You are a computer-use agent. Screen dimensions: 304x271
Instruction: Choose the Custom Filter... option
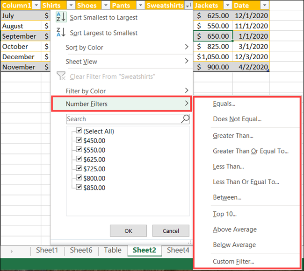pyautogui.click(x=234, y=262)
